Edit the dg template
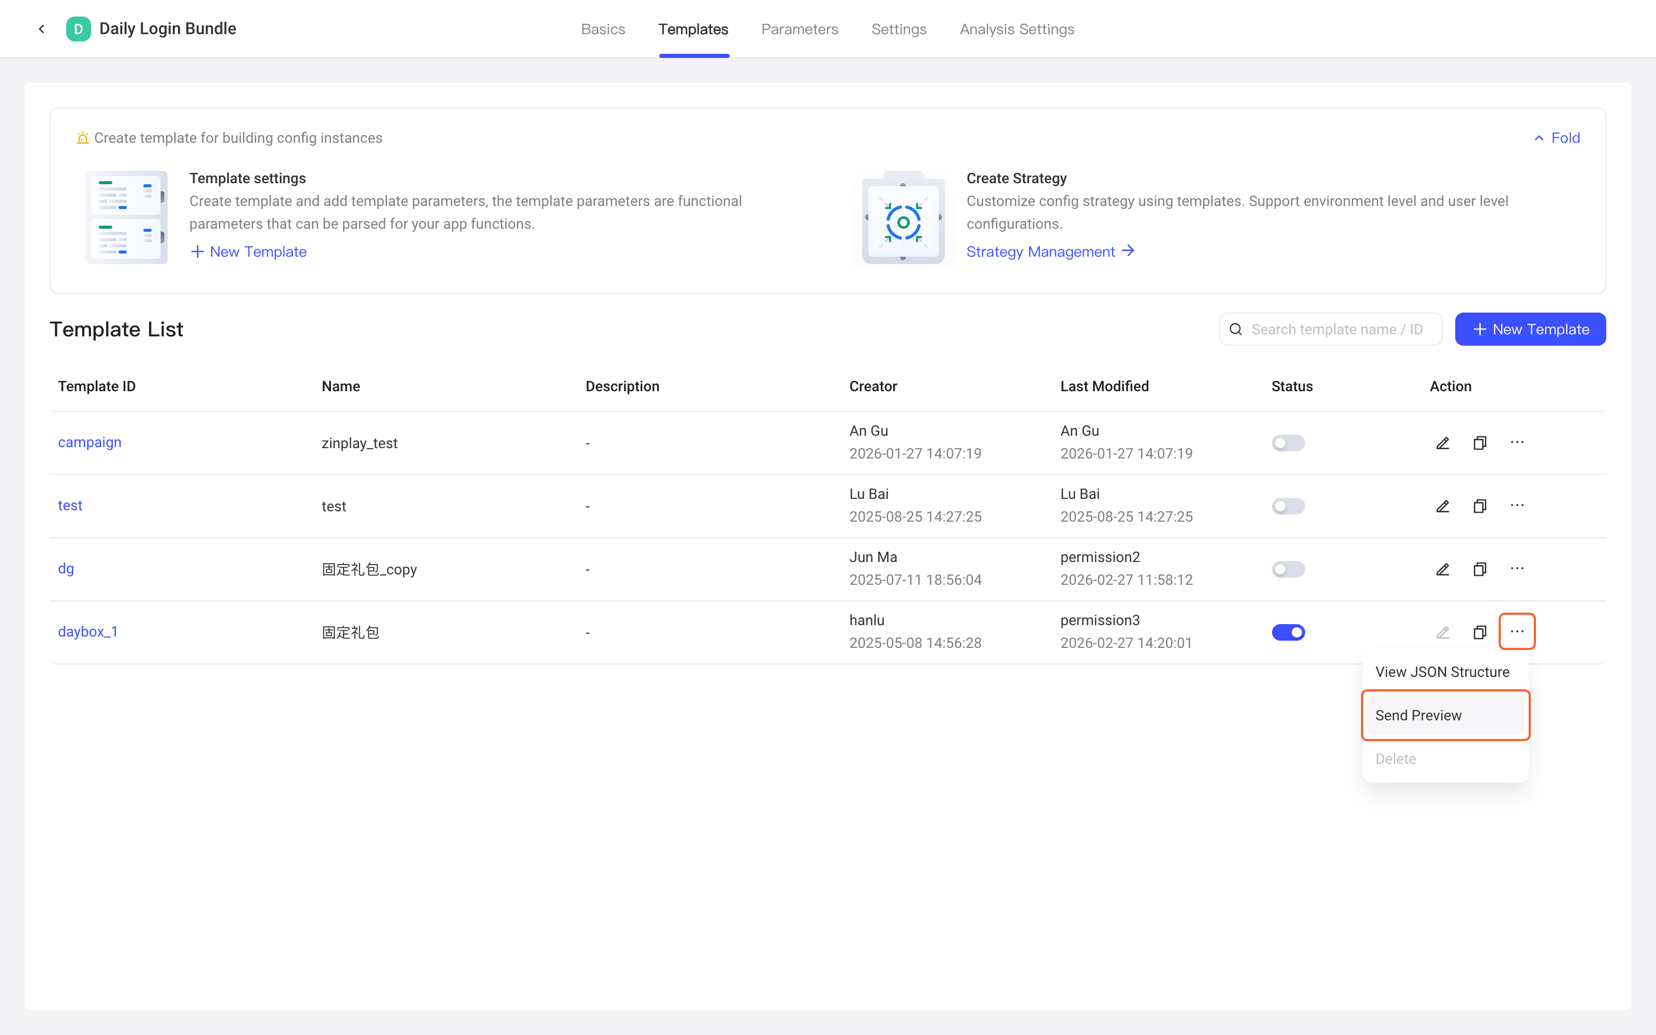 pos(1442,569)
